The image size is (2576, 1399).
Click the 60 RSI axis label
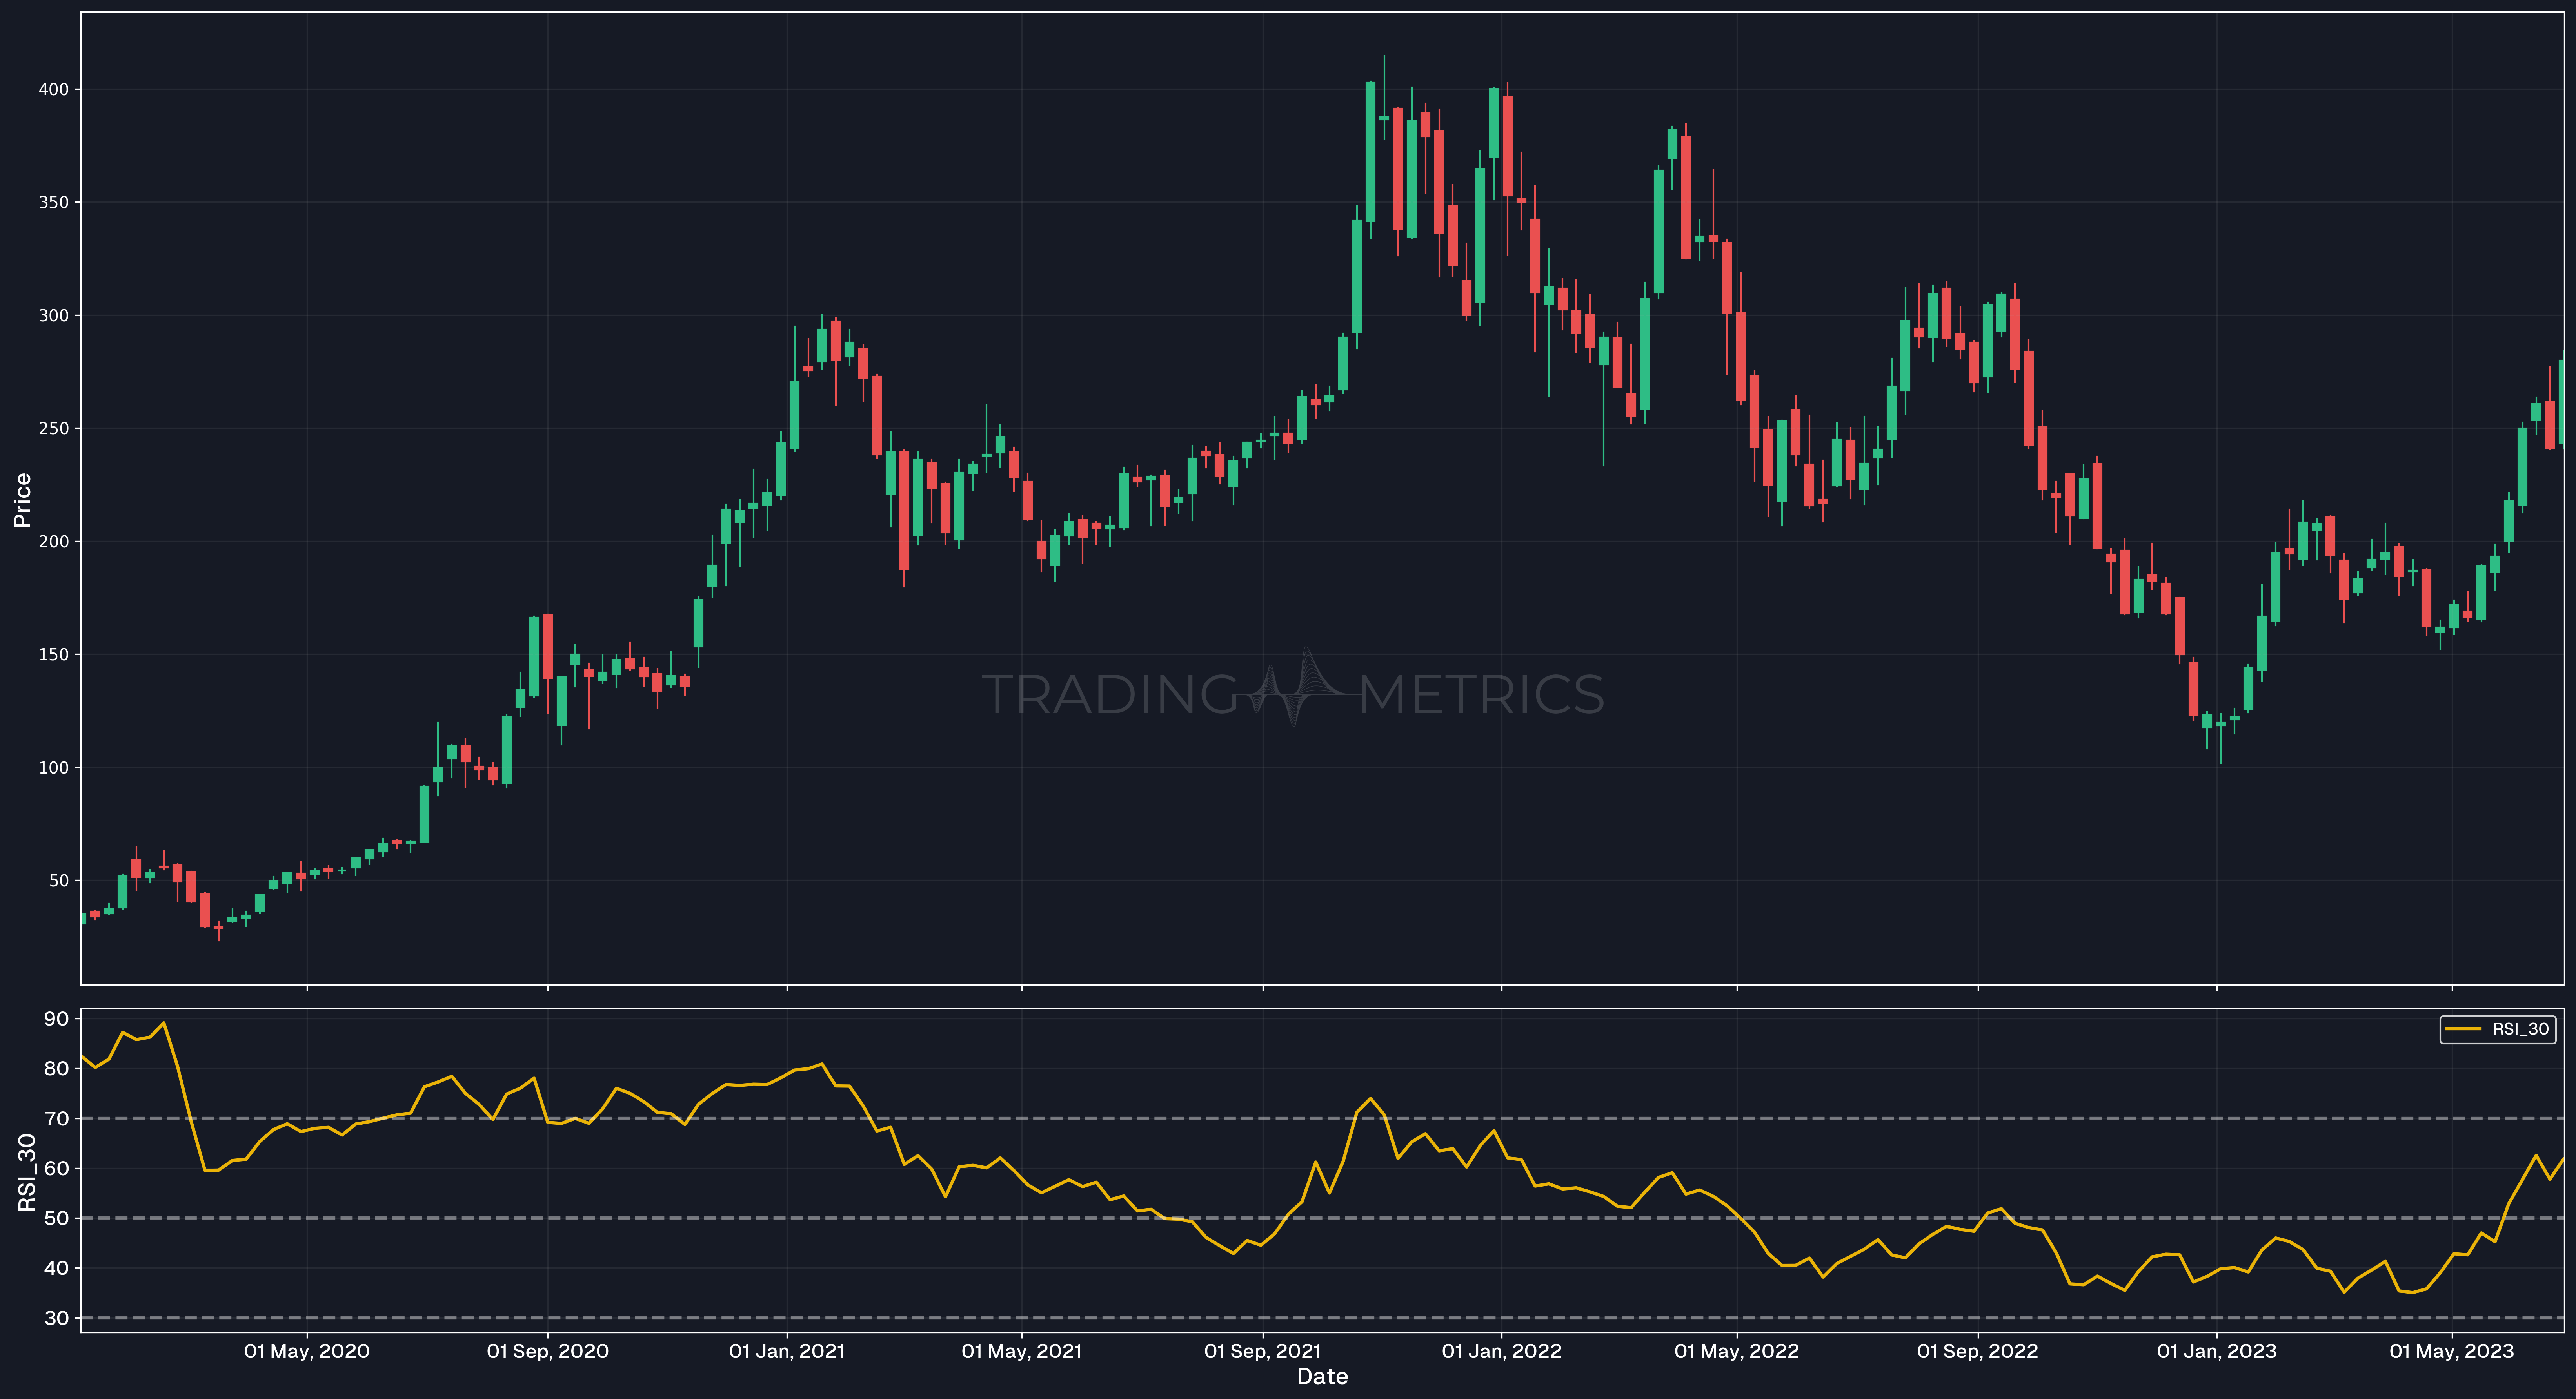pos(57,1168)
